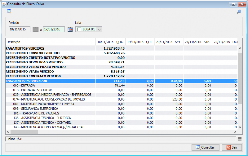Select the 074 - MANUTENCAO E CONSERVACAO DE IMOVEIS row

pyautogui.click(x=122, y=99)
